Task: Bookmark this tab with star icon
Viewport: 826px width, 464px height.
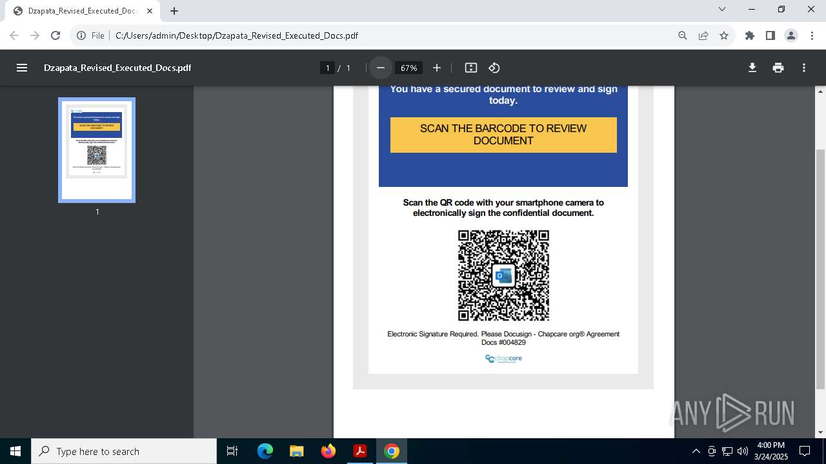Action: click(724, 35)
